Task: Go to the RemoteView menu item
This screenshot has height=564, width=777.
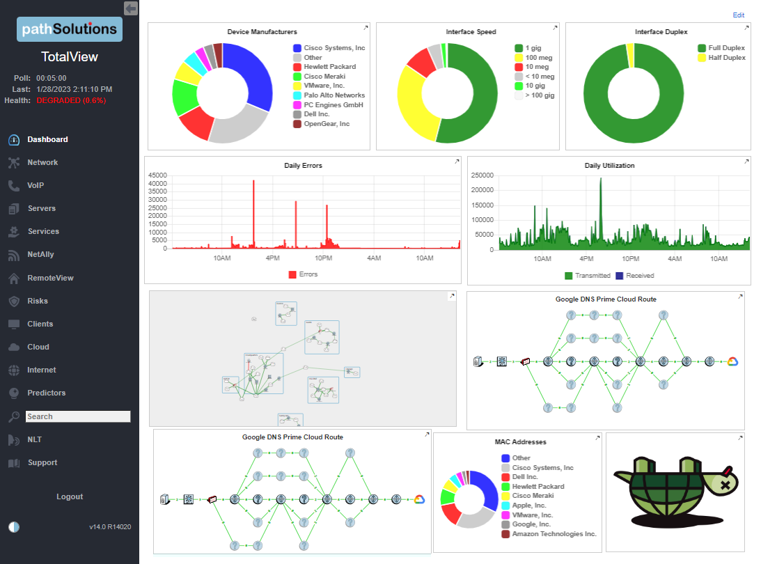Action: [50, 279]
